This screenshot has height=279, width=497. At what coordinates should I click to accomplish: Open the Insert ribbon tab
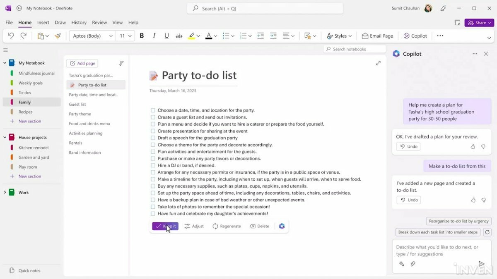tap(43, 22)
